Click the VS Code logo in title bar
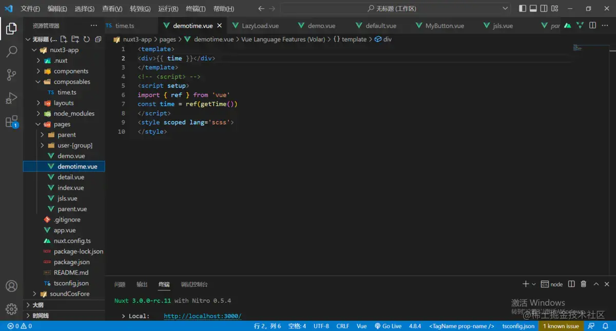 (x=9, y=9)
